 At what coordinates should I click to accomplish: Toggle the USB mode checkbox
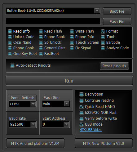point(82,124)
